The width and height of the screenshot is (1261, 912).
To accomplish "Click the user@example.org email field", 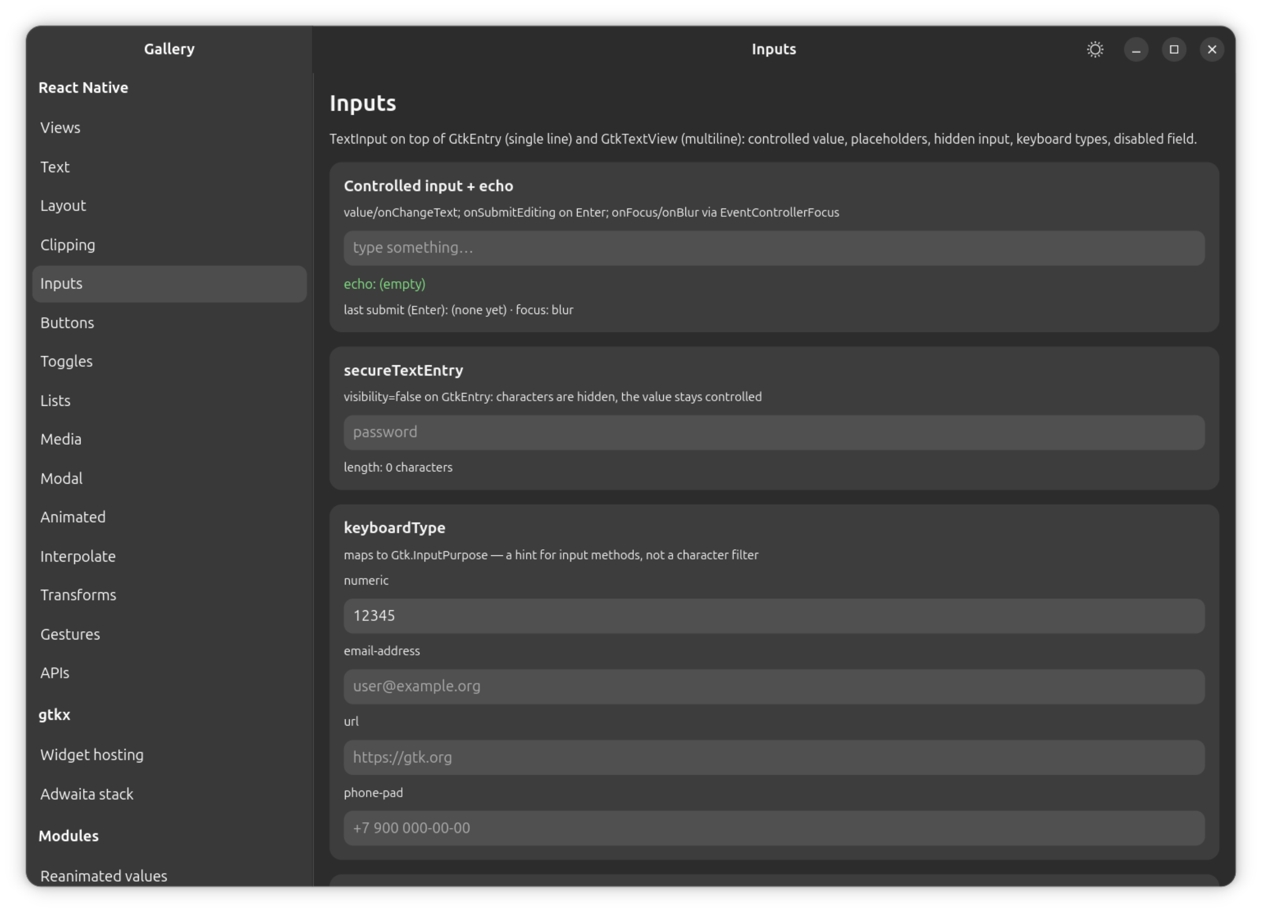I will (x=774, y=687).
